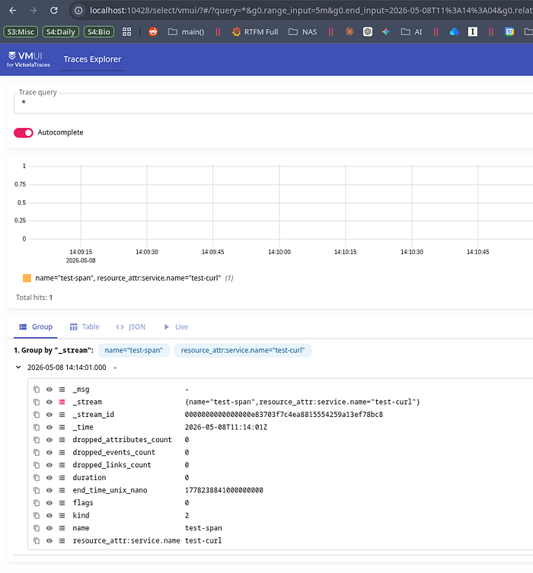This screenshot has width=533, height=573.
Task: Collapse the 2026-05-08 14:14:01.000 log entry
Action: [x=18, y=368]
